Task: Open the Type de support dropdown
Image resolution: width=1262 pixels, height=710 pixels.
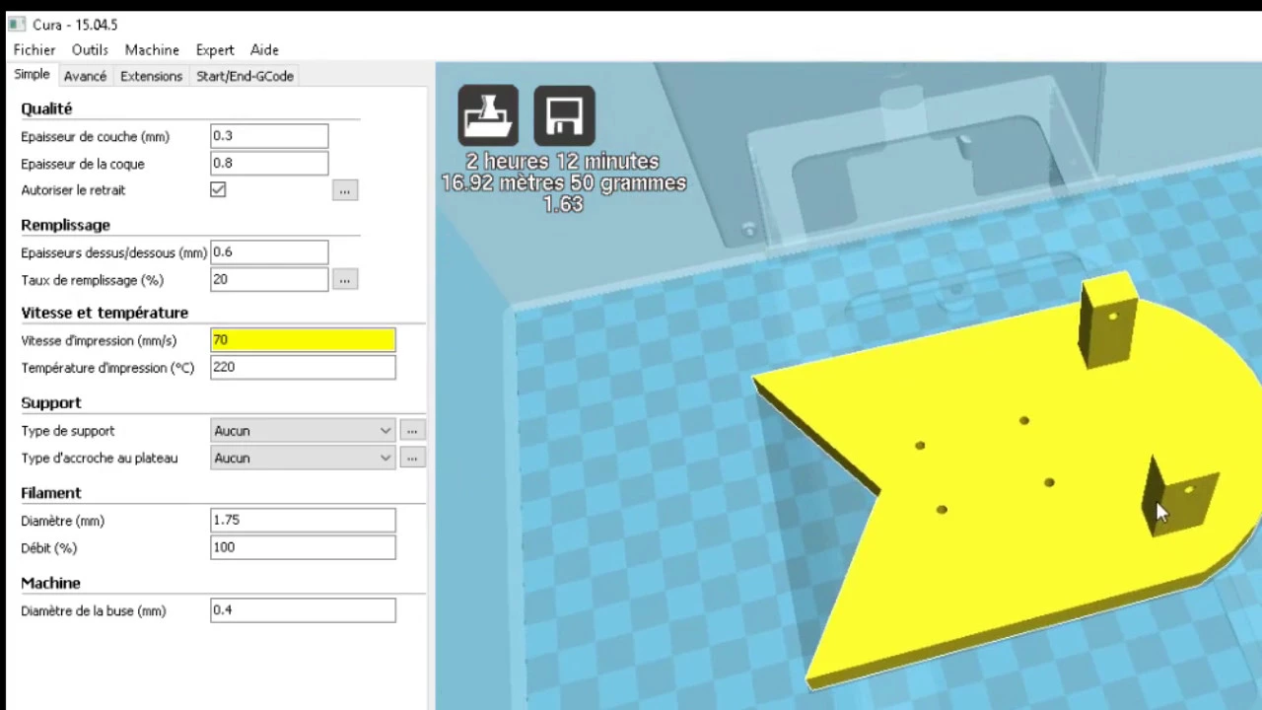Action: point(303,431)
